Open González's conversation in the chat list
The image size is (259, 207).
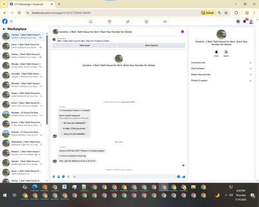23,75
